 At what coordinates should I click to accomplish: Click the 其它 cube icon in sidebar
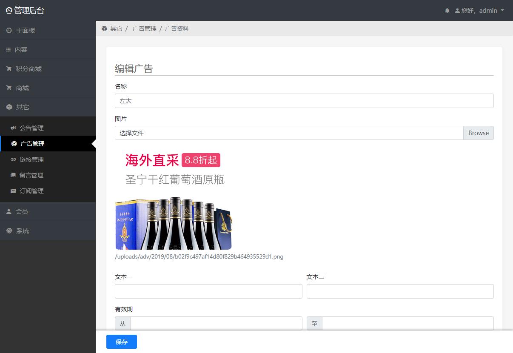pyautogui.click(x=9, y=107)
